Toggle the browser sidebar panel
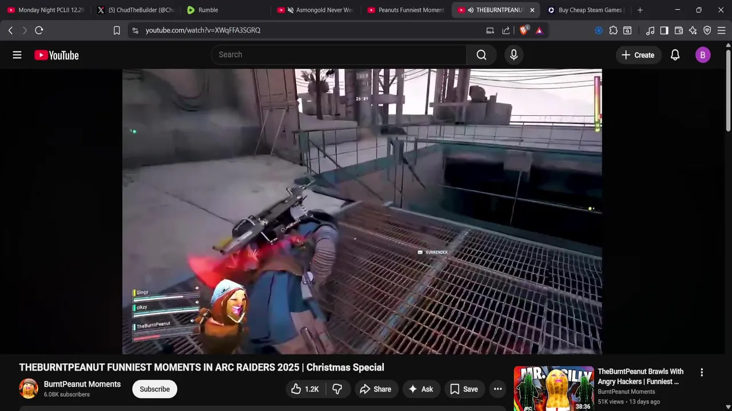 664,30
